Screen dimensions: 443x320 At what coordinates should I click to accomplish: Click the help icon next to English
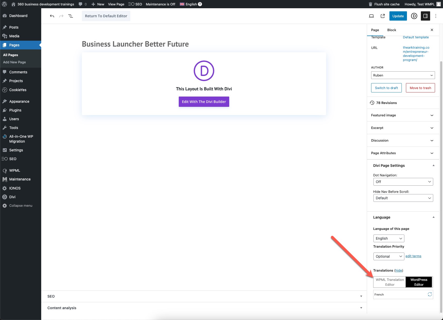click(x=200, y=4)
